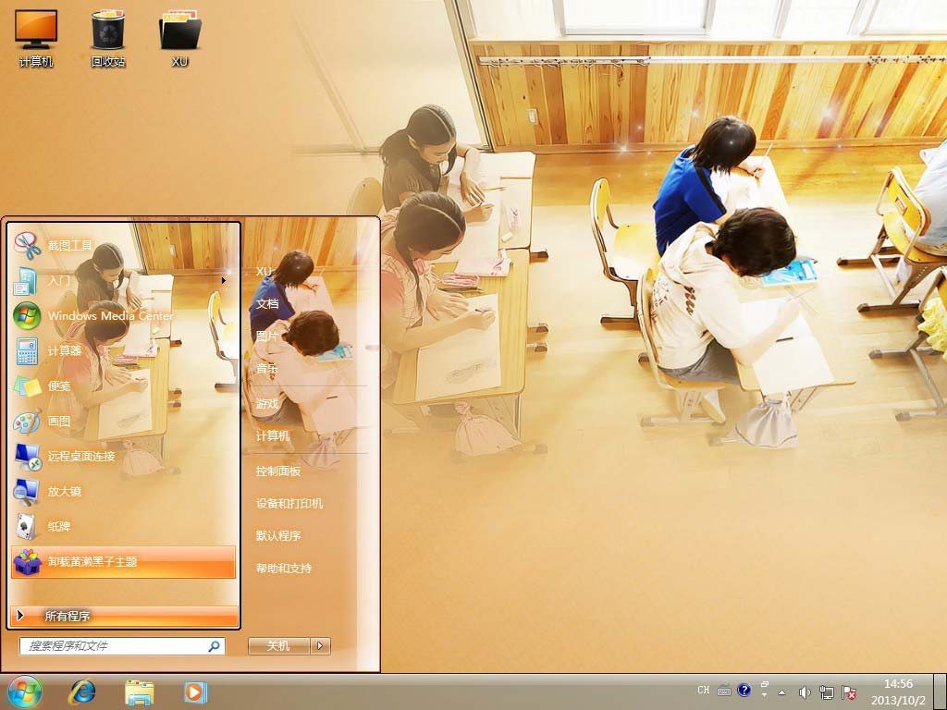
Task: Open shutdown options arrow next to 关机
Action: (x=320, y=646)
